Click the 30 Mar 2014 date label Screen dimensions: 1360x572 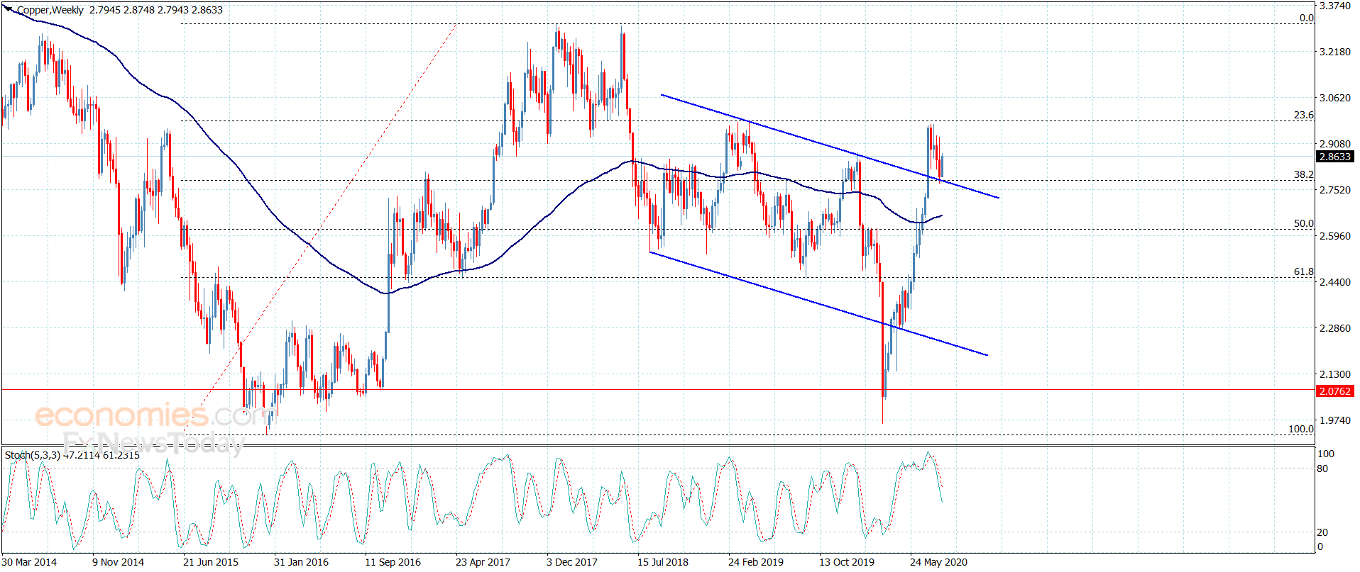[29, 562]
